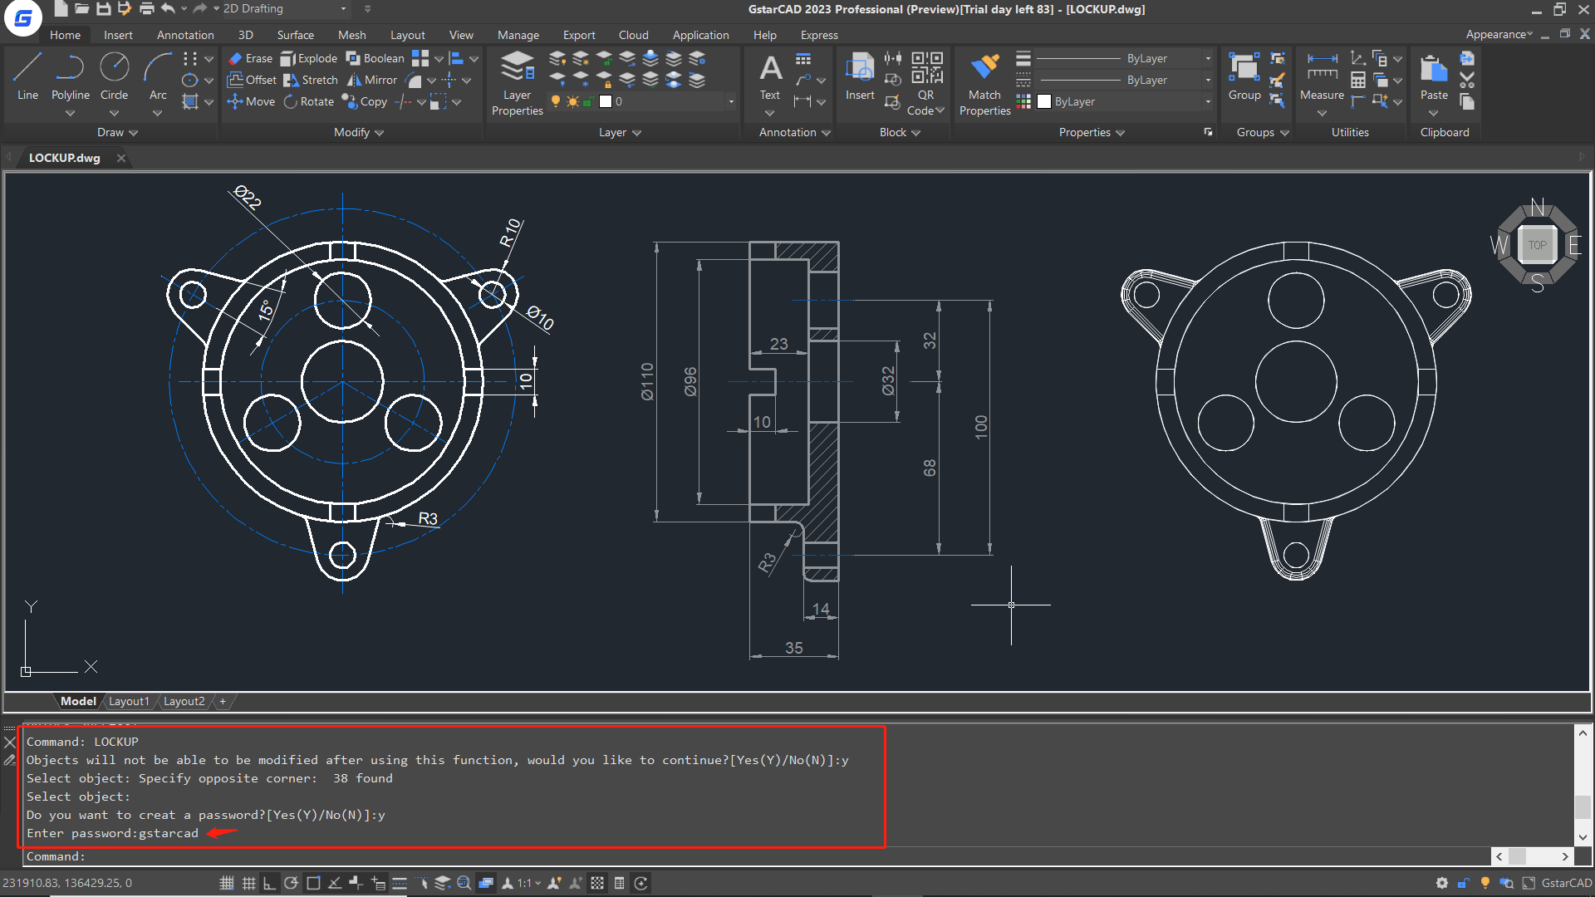The width and height of the screenshot is (1595, 897).
Task: Open the Express menu
Action: pyautogui.click(x=818, y=35)
